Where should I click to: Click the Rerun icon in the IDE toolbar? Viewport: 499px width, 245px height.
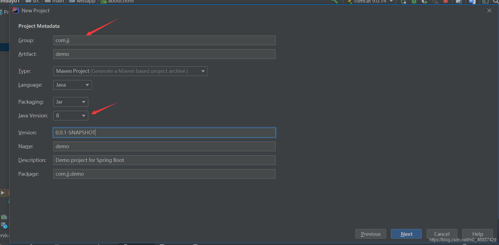pos(404,2)
